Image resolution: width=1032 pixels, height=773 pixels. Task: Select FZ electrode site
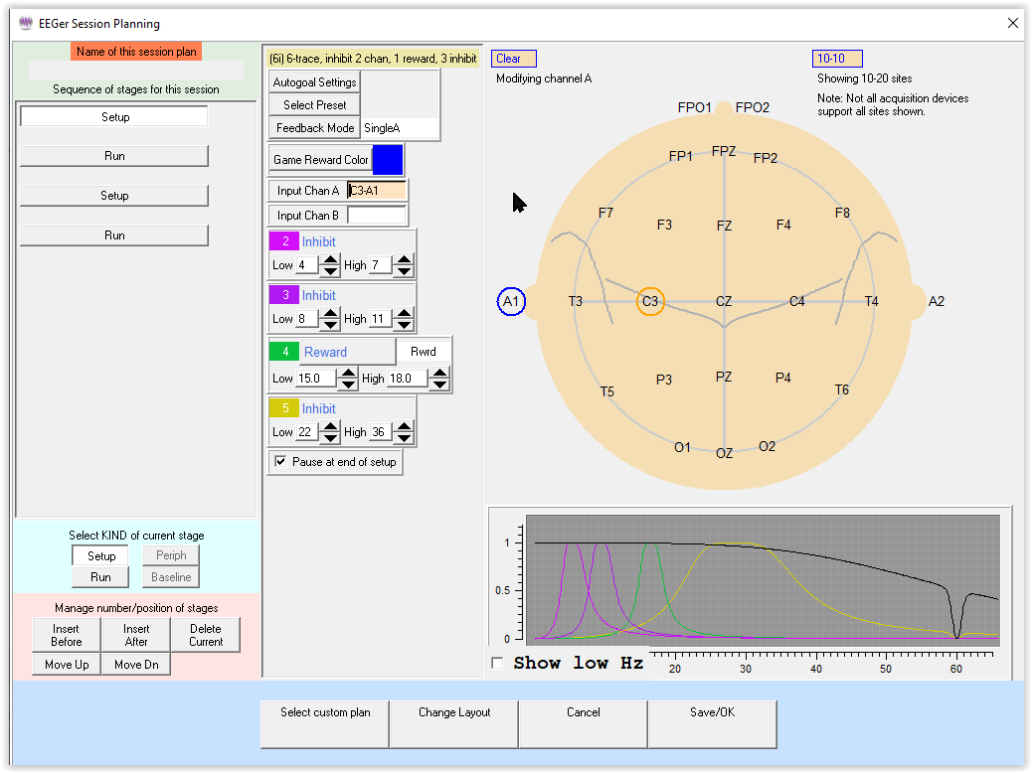(x=724, y=226)
